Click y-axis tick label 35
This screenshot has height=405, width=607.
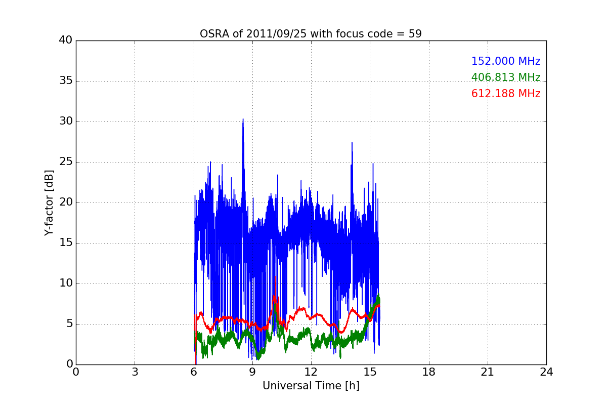66,81
